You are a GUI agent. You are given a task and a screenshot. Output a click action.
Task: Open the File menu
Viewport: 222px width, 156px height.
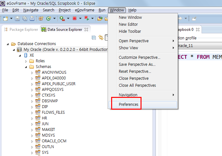pyautogui.click(x=5, y=10)
